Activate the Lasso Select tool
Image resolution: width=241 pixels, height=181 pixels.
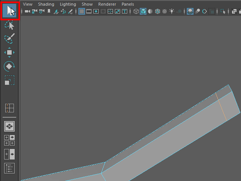(9, 25)
